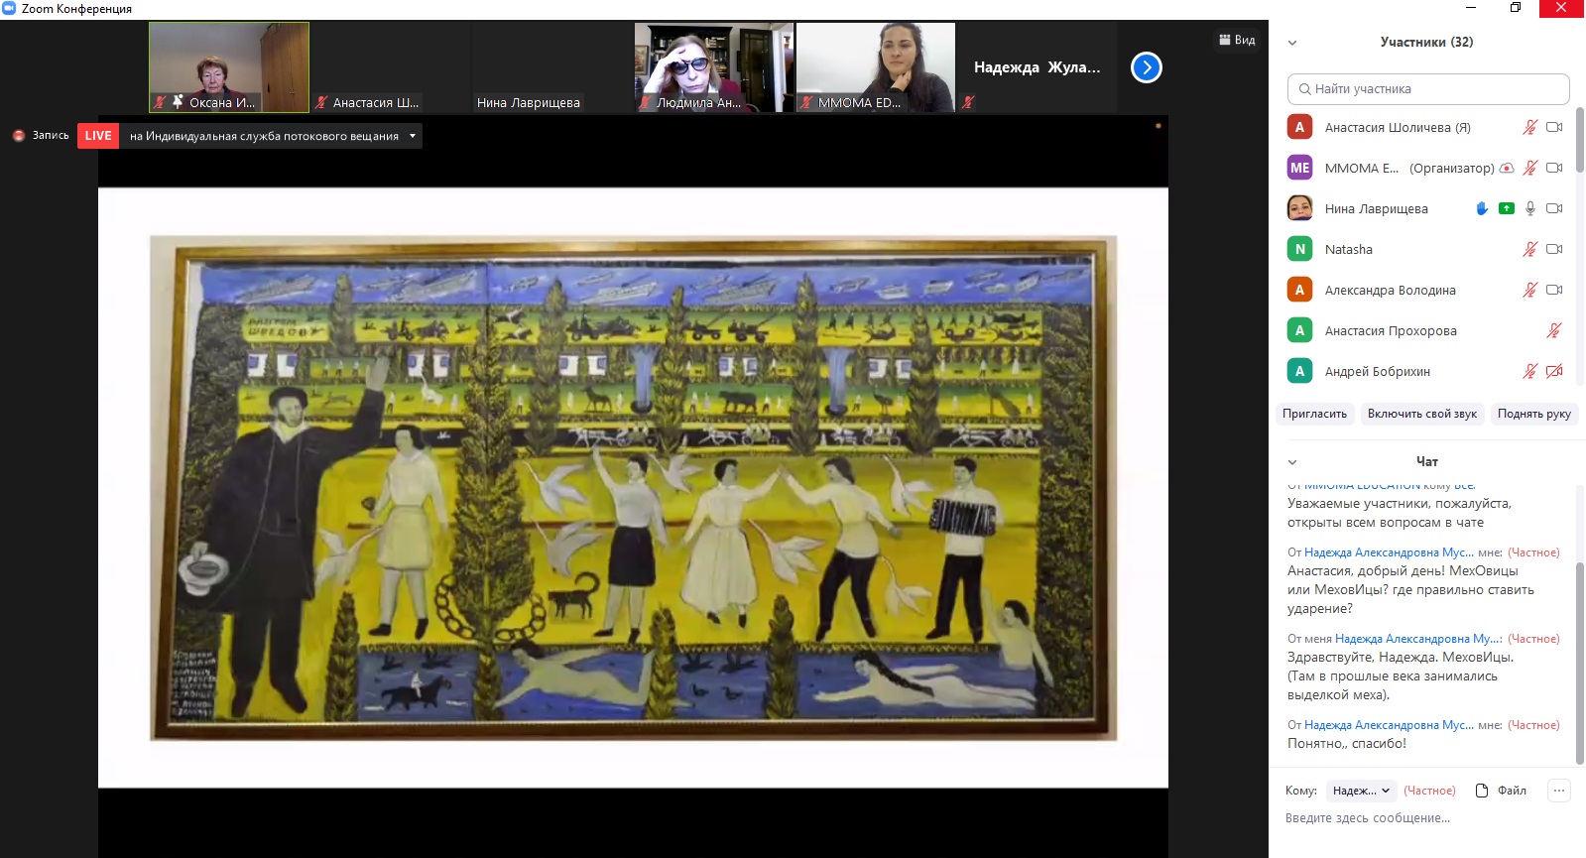Click the participants list scrollbar
The height and width of the screenshot is (858, 1586).
click(x=1579, y=139)
